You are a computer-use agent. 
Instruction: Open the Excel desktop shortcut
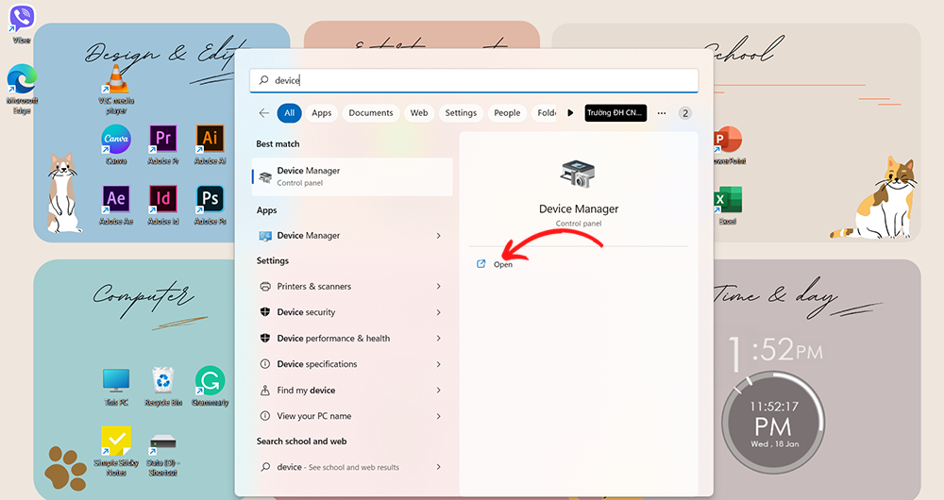(728, 205)
